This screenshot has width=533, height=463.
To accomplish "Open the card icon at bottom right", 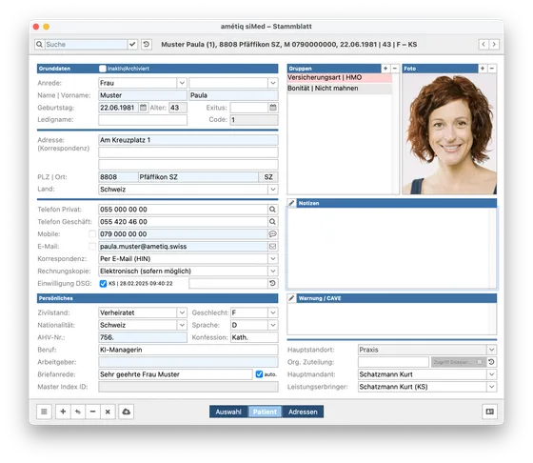I will tap(490, 412).
